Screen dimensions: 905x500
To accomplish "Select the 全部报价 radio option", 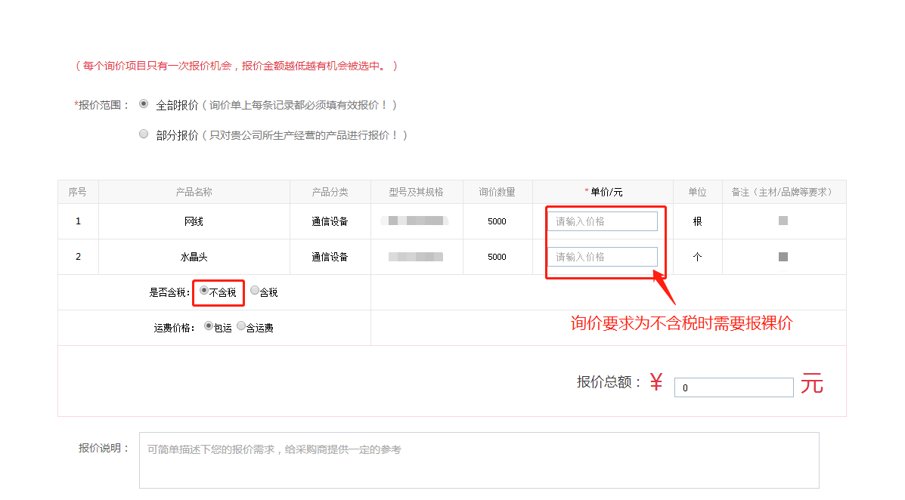I will (144, 104).
